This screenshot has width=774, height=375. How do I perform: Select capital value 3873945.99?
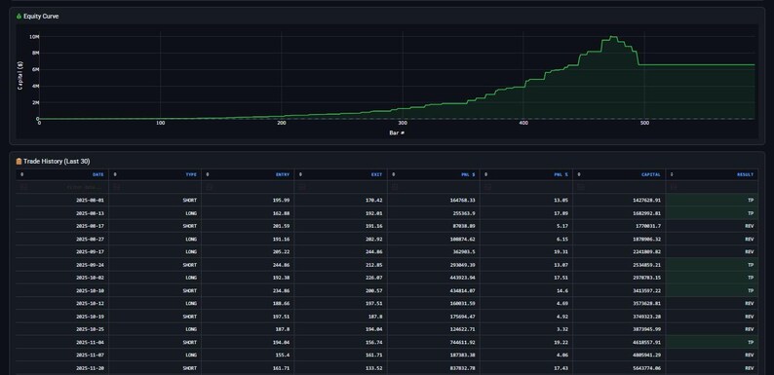click(x=646, y=329)
